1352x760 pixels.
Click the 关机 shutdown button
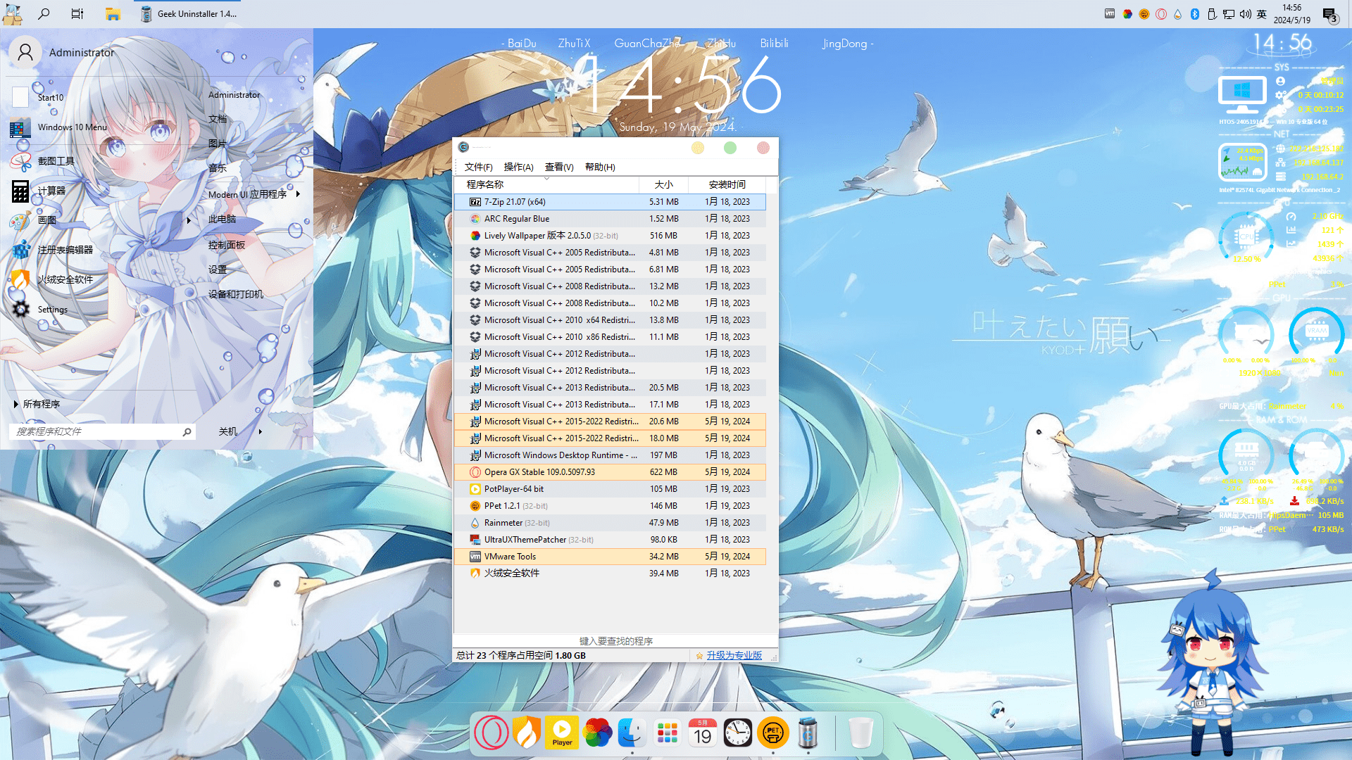[x=228, y=431]
